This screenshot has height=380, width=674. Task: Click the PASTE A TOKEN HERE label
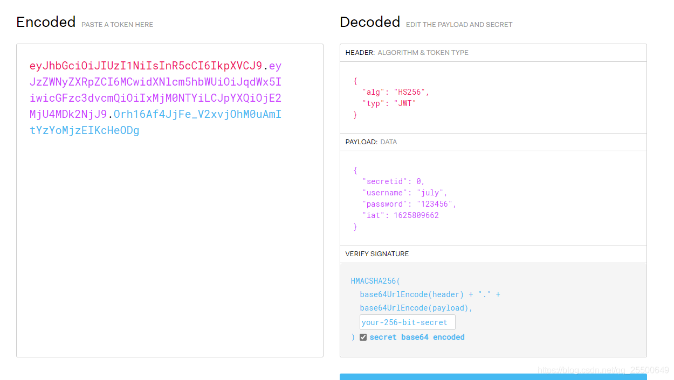[117, 24]
